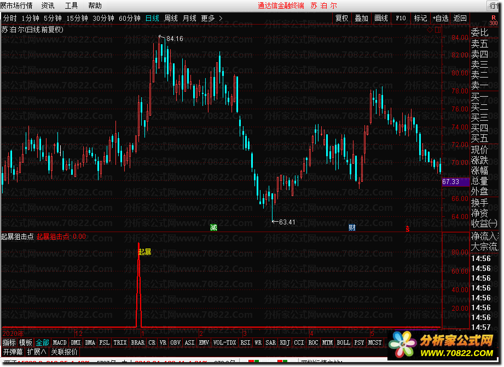
Task: Toggle the 开弹幕 bullet comments
Action: point(13,352)
